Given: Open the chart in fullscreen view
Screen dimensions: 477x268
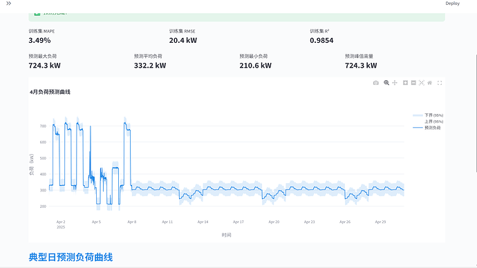Looking at the screenshot, I should coord(440,83).
